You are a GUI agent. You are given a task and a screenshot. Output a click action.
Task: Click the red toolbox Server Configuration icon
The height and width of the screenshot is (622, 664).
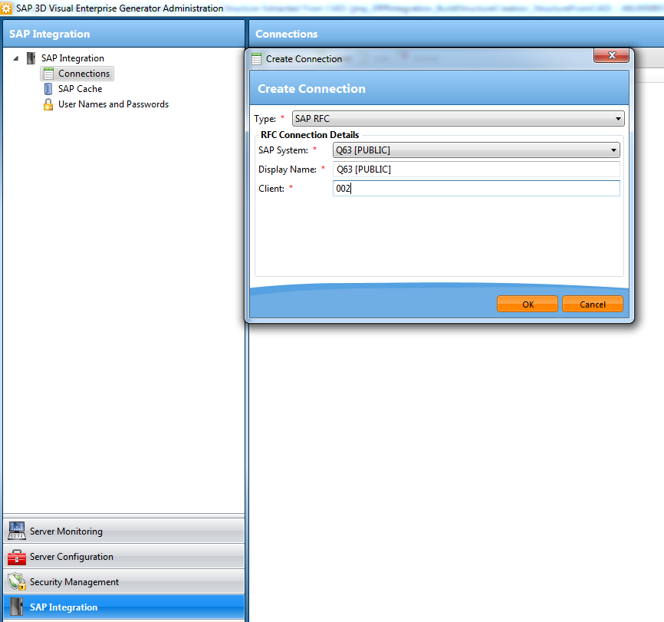(x=17, y=557)
